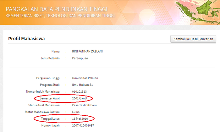
Task: Click the Status Awal Mahasiswa label
Action: point(44,105)
